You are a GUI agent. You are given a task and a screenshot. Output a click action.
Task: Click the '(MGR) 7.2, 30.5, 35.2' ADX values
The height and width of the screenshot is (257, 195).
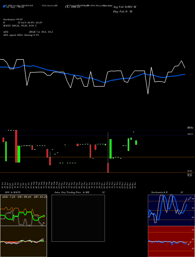(41, 32)
